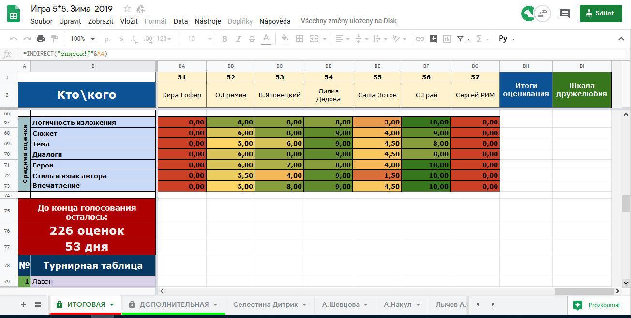Open the comment history icon
This screenshot has height=318, width=631.
point(564,14)
